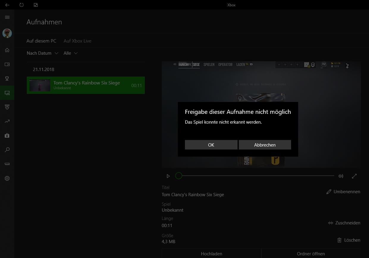Select the Tom Clancy's Rainbow Six Siege list title
Screen dimensions: 369x258
point(87,83)
